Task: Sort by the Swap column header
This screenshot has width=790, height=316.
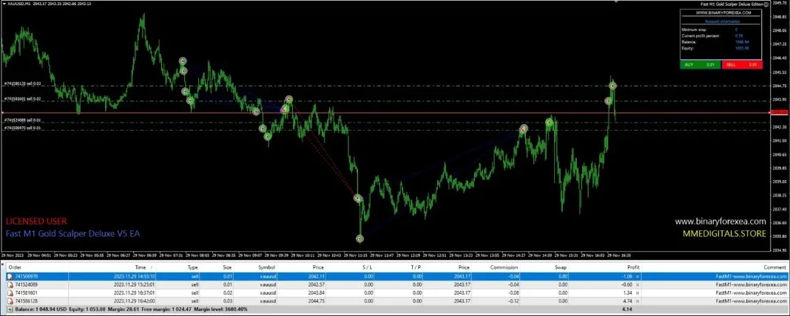Action: click(561, 268)
